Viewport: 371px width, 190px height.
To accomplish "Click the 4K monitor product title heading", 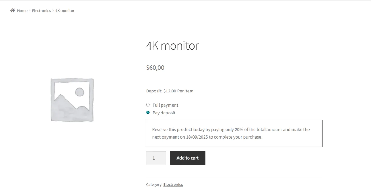I will point(172,46).
